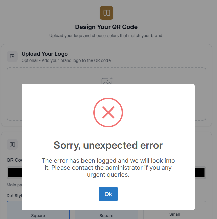Click the Design Your QR Code heading
Viewport: 217px width, 219px height.
pyautogui.click(x=106, y=27)
